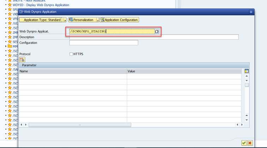Expand the MM folder in favorites tree
This screenshot has height=148, width=267.
tap(6, 46)
